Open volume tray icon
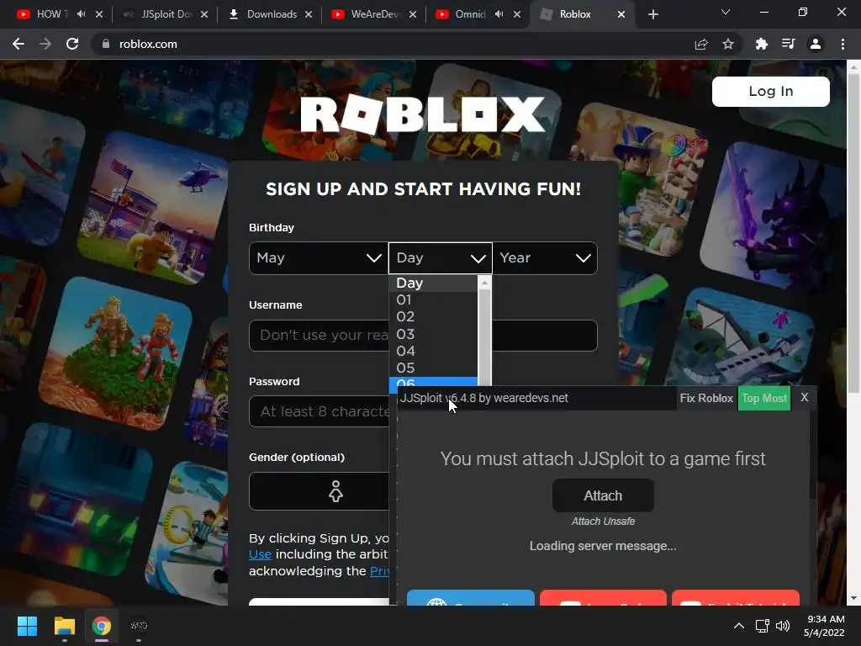This screenshot has width=861, height=646. click(x=783, y=626)
